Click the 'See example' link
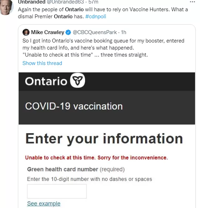This screenshot has height=208, width=200. pyautogui.click(x=44, y=203)
